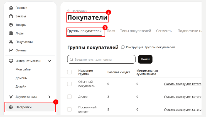This screenshot has width=206, height=117.
Task: Click the Покупатели page heading
Action: (x=87, y=18)
